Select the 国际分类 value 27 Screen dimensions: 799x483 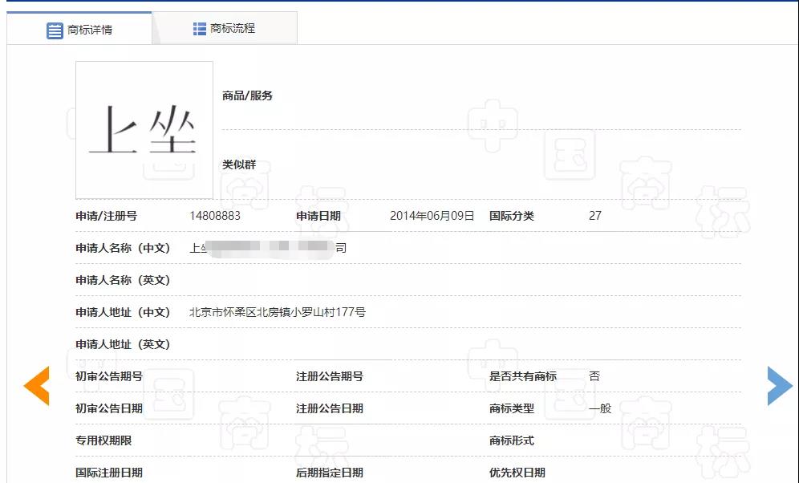click(594, 216)
